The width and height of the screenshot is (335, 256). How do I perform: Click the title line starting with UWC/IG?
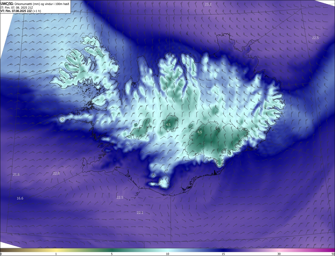point(35,3)
